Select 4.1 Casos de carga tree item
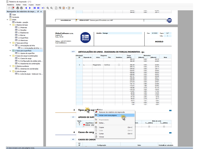Screen dimensions: 199x149 pyautogui.click(x=25, y=58)
